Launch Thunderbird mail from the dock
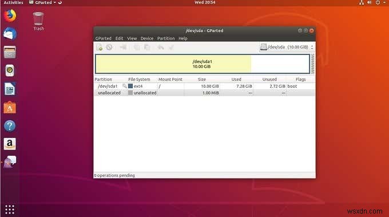 click(x=10, y=34)
